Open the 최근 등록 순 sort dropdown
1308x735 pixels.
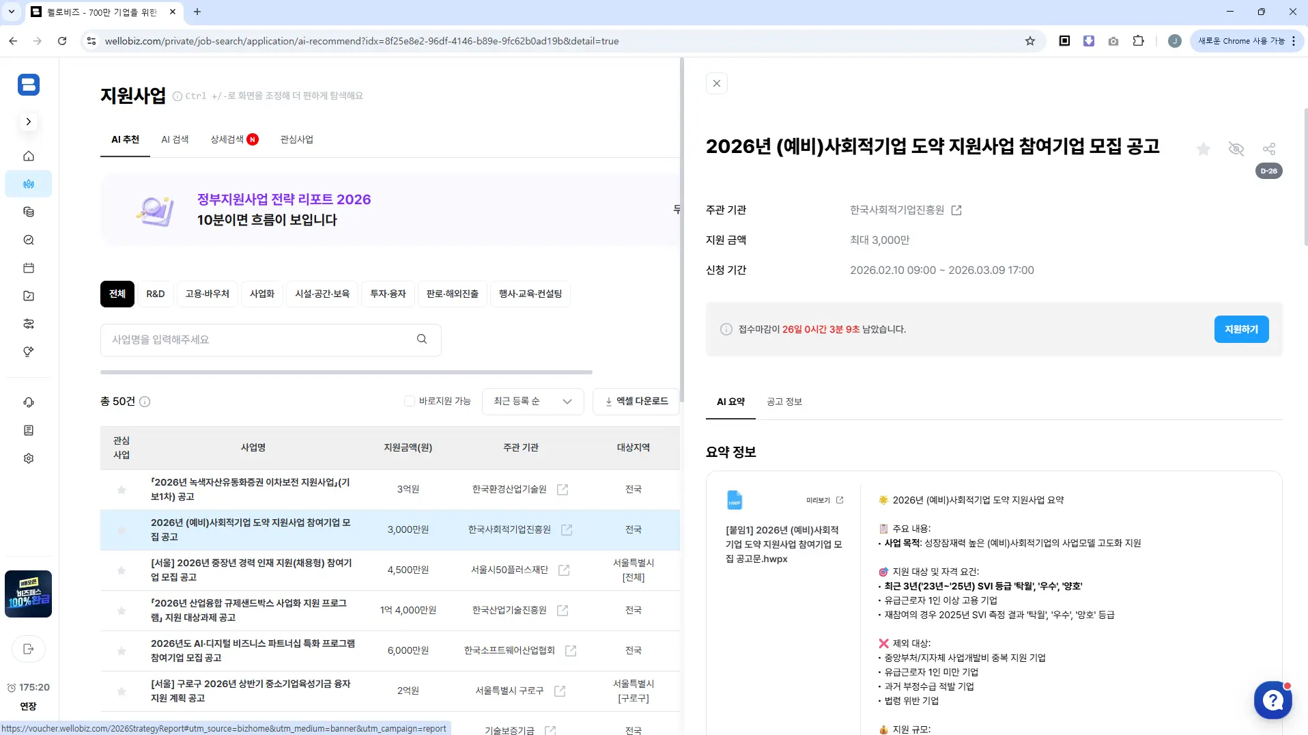tap(532, 401)
